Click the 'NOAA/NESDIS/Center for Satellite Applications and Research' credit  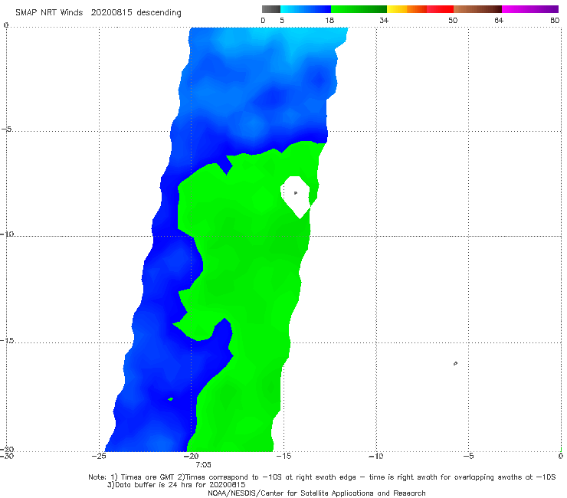click(x=316, y=493)
